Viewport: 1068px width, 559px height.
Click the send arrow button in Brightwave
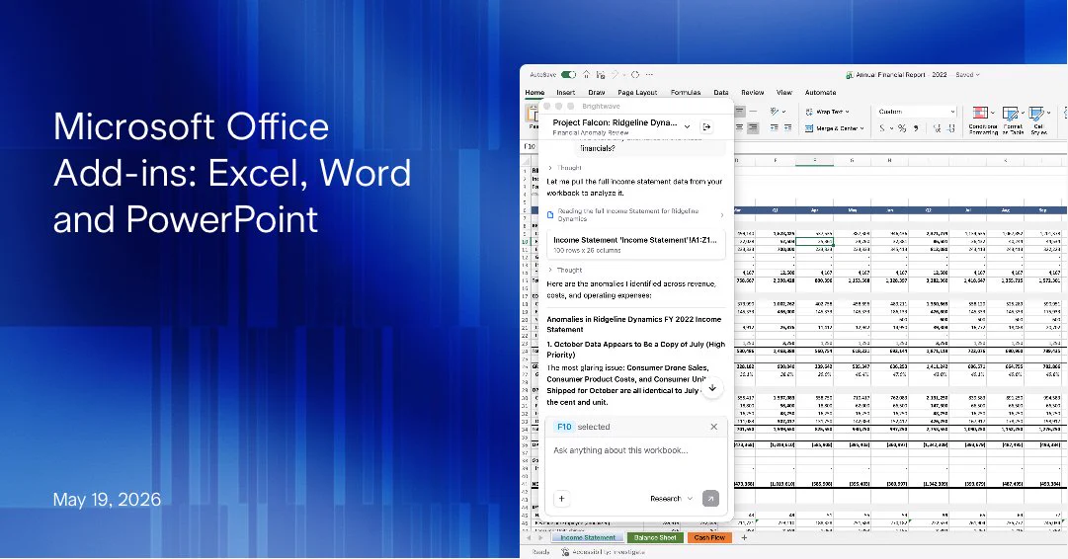coord(710,499)
